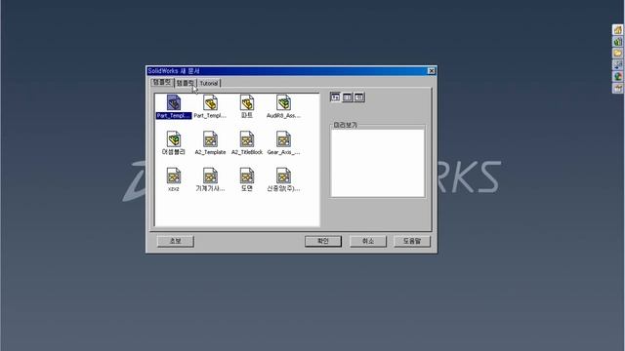Screen dimensions: 625x351
Task: Select the 어셈블리 assembly template
Action: pyautogui.click(x=174, y=143)
